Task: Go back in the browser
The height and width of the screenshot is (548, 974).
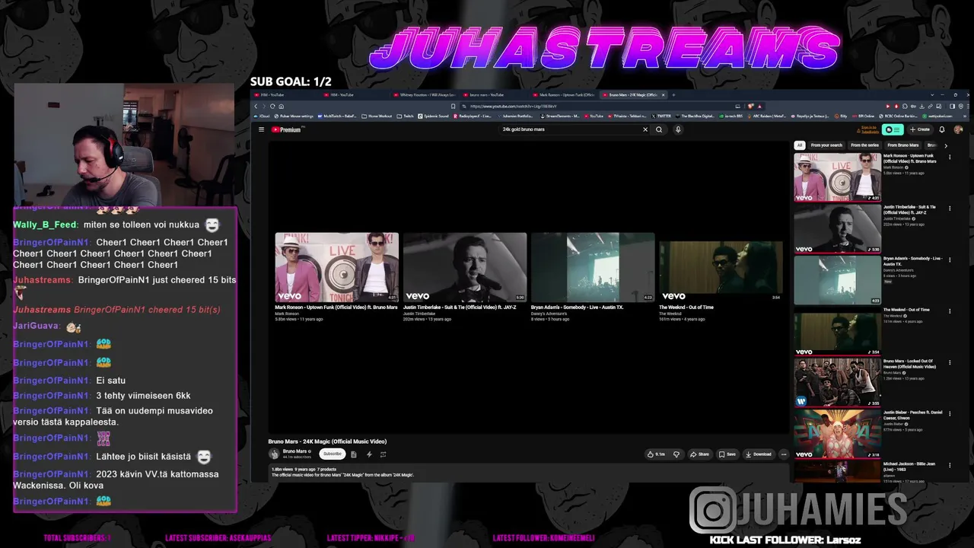Action: (256, 107)
